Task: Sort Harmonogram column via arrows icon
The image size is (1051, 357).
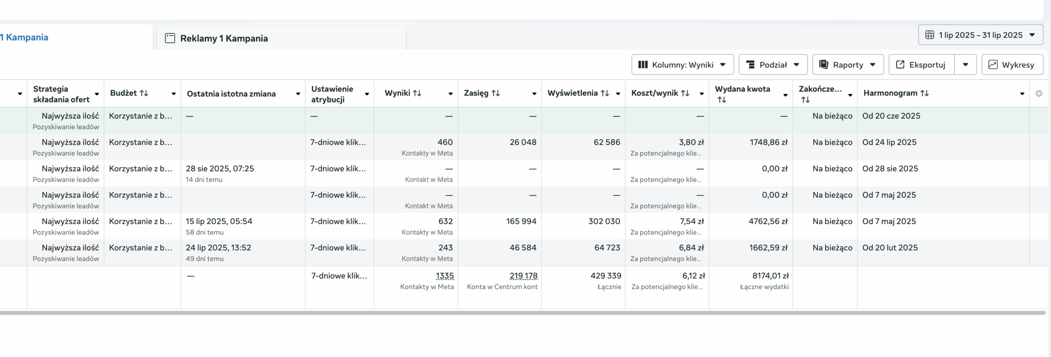Action: pos(924,93)
